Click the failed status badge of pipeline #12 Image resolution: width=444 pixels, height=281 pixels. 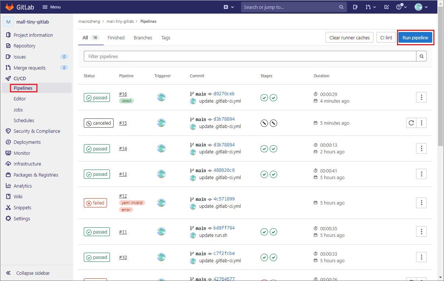coord(95,203)
